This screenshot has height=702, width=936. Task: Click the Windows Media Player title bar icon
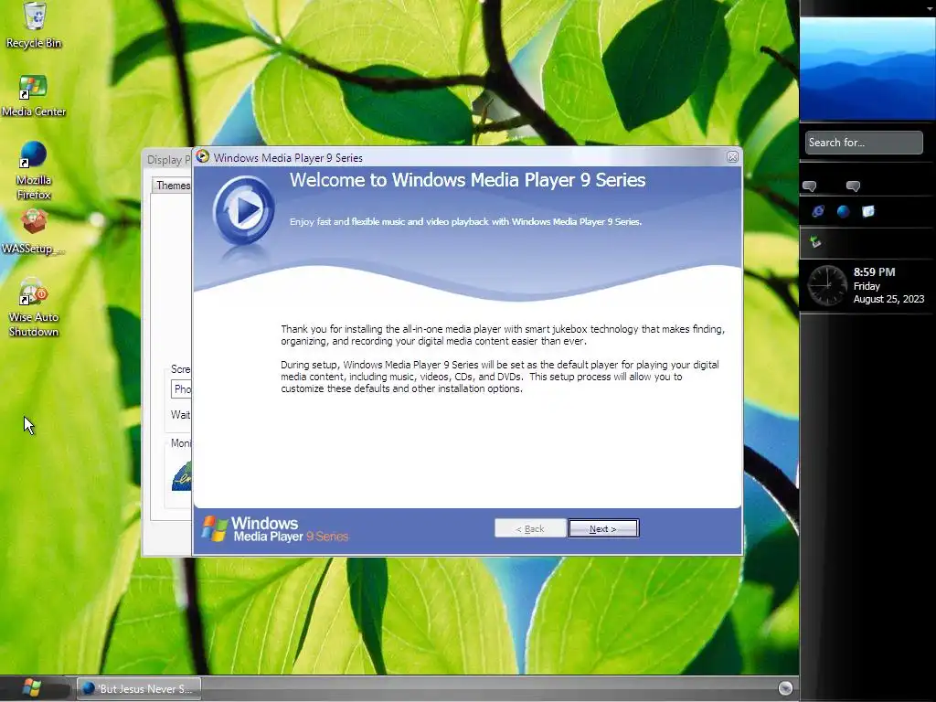click(x=203, y=157)
